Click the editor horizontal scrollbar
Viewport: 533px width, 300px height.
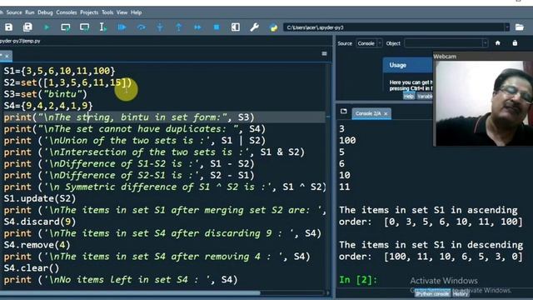pos(131,292)
